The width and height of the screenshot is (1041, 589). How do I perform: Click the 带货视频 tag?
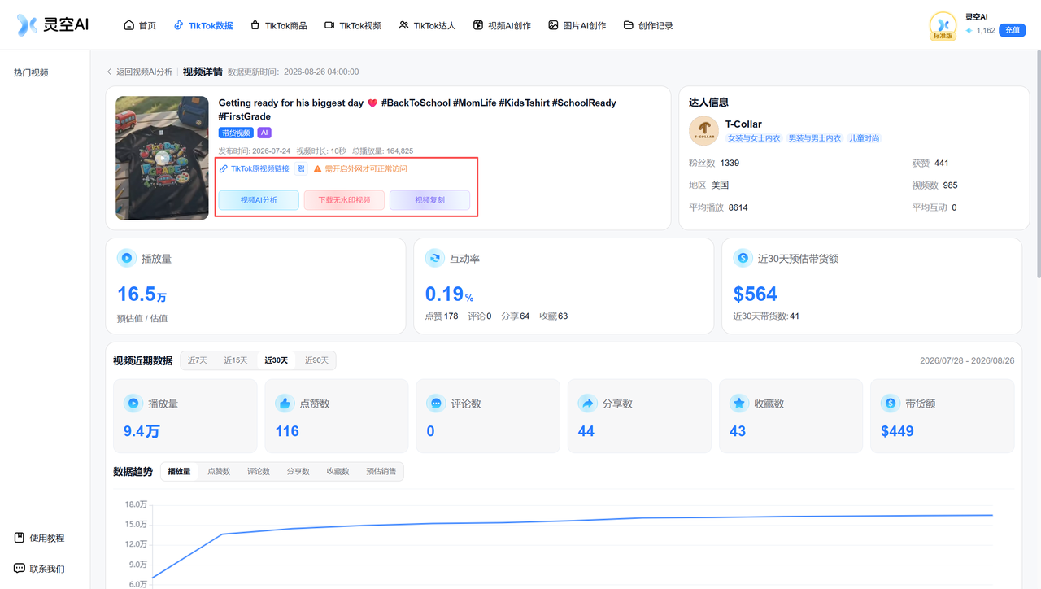(236, 133)
